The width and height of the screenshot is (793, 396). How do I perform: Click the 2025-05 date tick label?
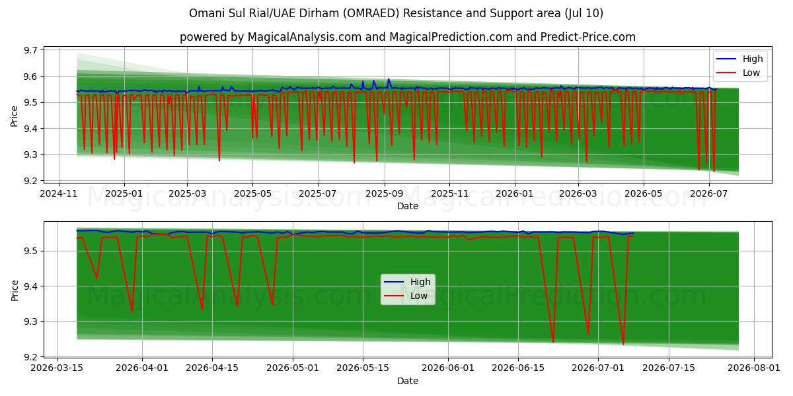[x=252, y=193]
